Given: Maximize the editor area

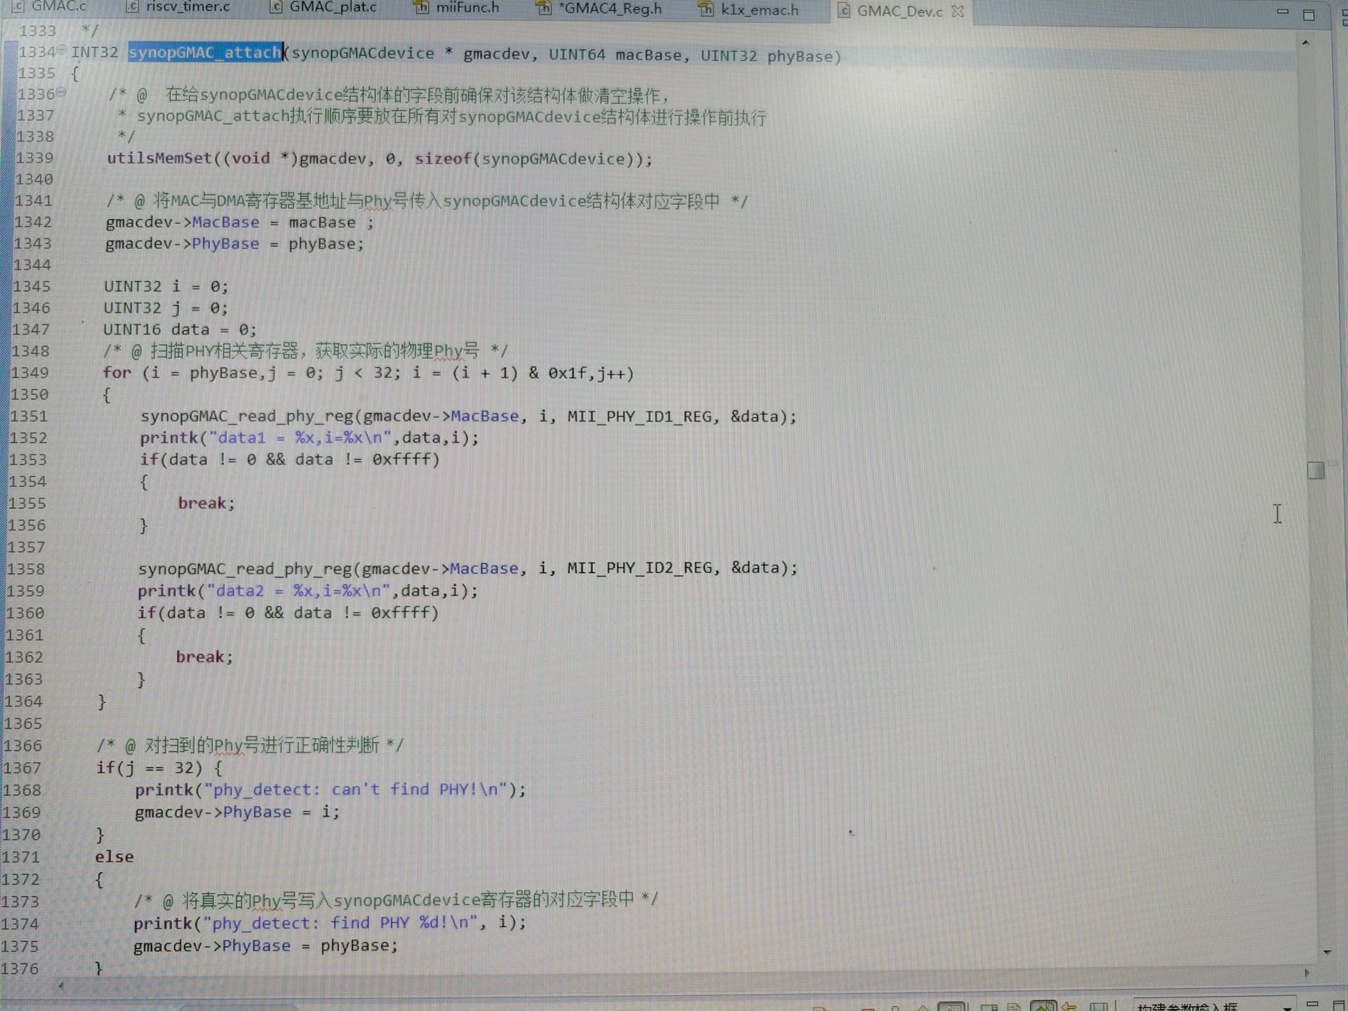Looking at the screenshot, I should (1309, 14).
